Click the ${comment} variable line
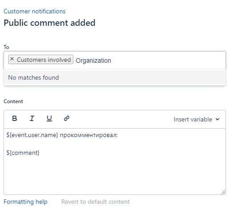 23,153
